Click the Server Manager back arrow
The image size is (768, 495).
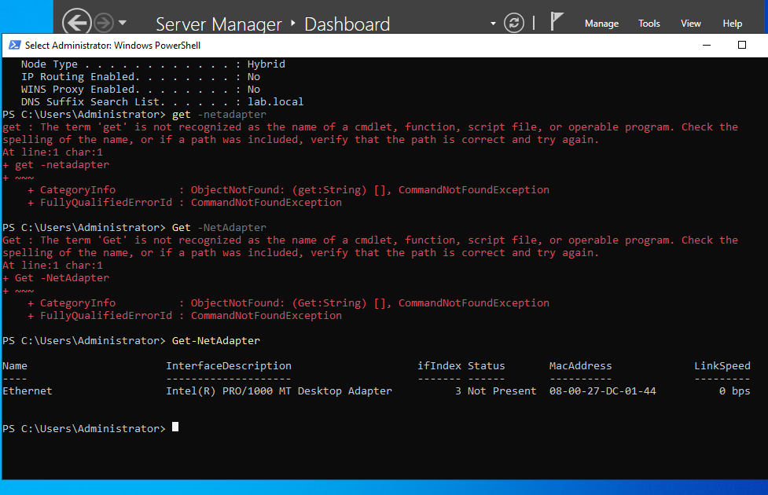[76, 23]
